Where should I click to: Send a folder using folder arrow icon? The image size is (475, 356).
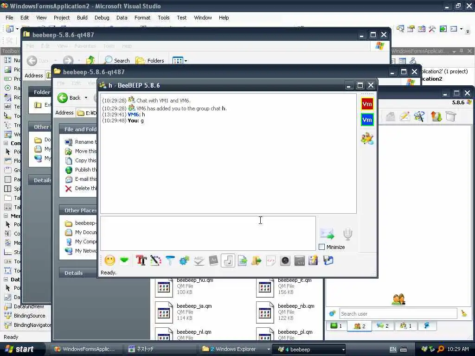click(x=256, y=261)
